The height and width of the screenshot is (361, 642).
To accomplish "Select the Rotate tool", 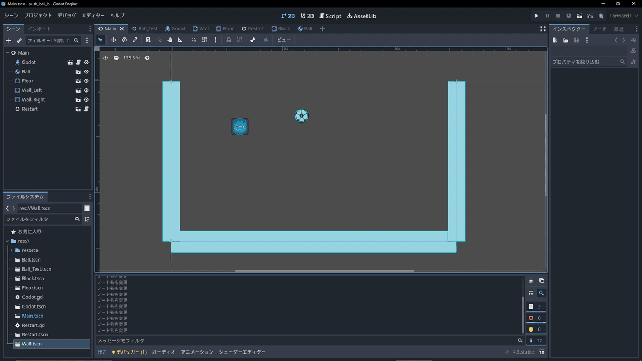I will click(124, 40).
